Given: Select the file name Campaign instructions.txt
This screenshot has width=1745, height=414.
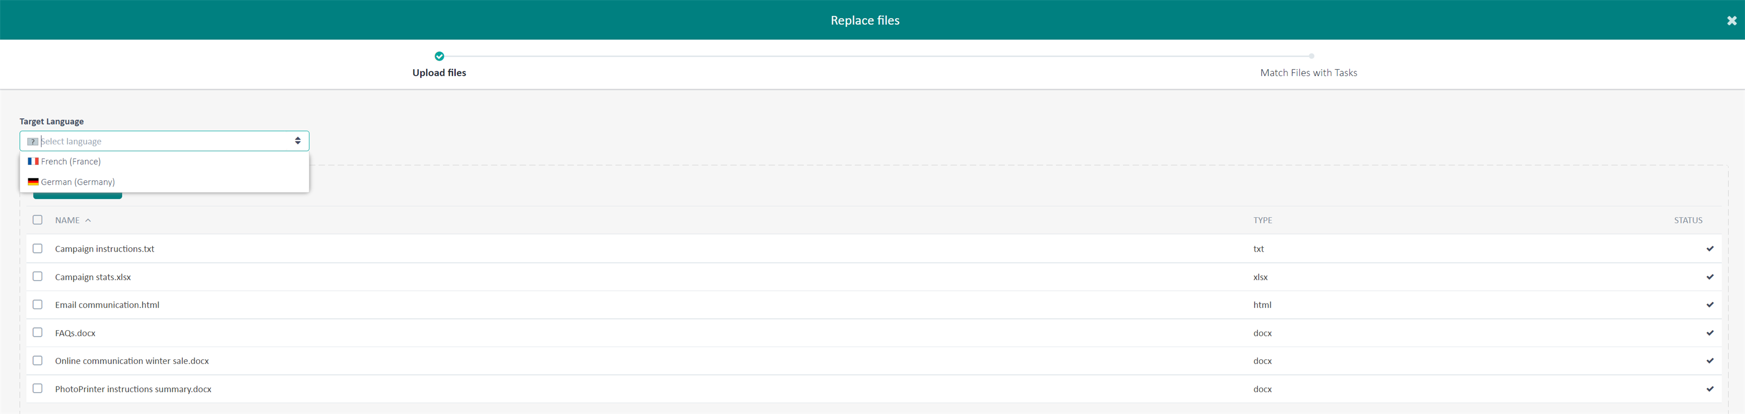Looking at the screenshot, I should (104, 249).
